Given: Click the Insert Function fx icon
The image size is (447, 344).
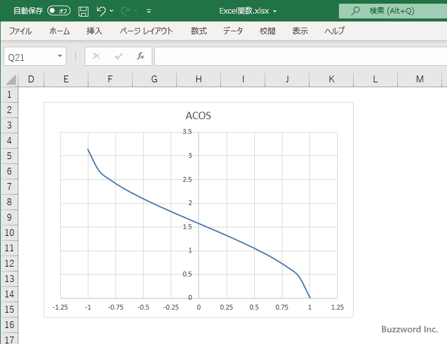Looking at the screenshot, I should (x=141, y=56).
